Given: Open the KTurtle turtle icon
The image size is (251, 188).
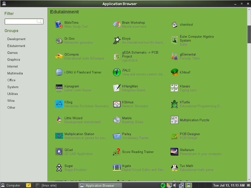Looking at the screenshot, I should coord(174,104).
